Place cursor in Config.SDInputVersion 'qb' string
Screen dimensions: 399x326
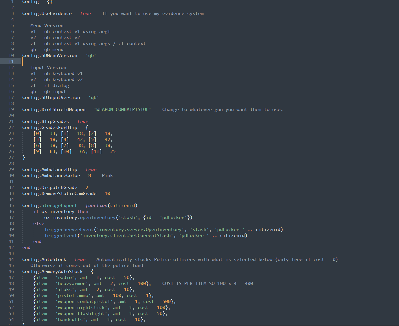click(x=93, y=97)
